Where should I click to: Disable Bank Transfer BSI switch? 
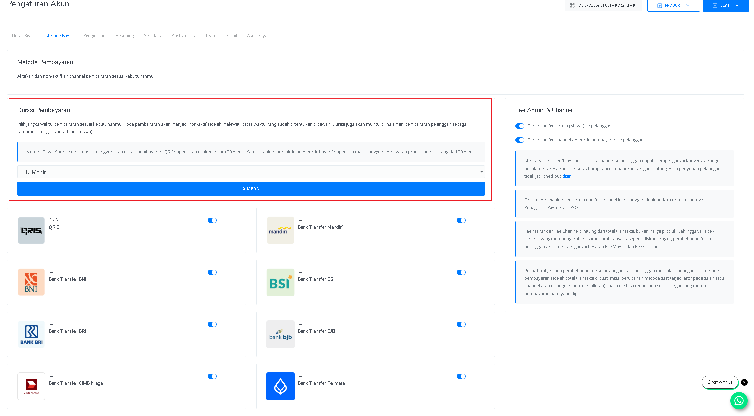pos(461,272)
